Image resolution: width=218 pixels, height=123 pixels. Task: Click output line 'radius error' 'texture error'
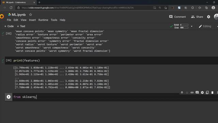[x=59, y=35]
